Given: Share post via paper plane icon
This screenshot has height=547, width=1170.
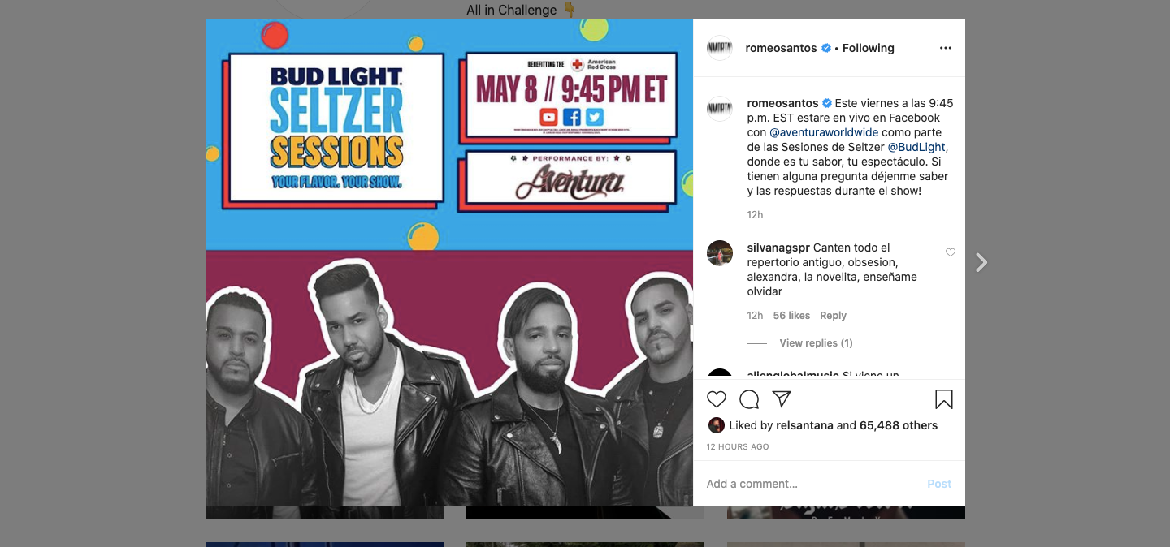Looking at the screenshot, I should [x=782, y=399].
